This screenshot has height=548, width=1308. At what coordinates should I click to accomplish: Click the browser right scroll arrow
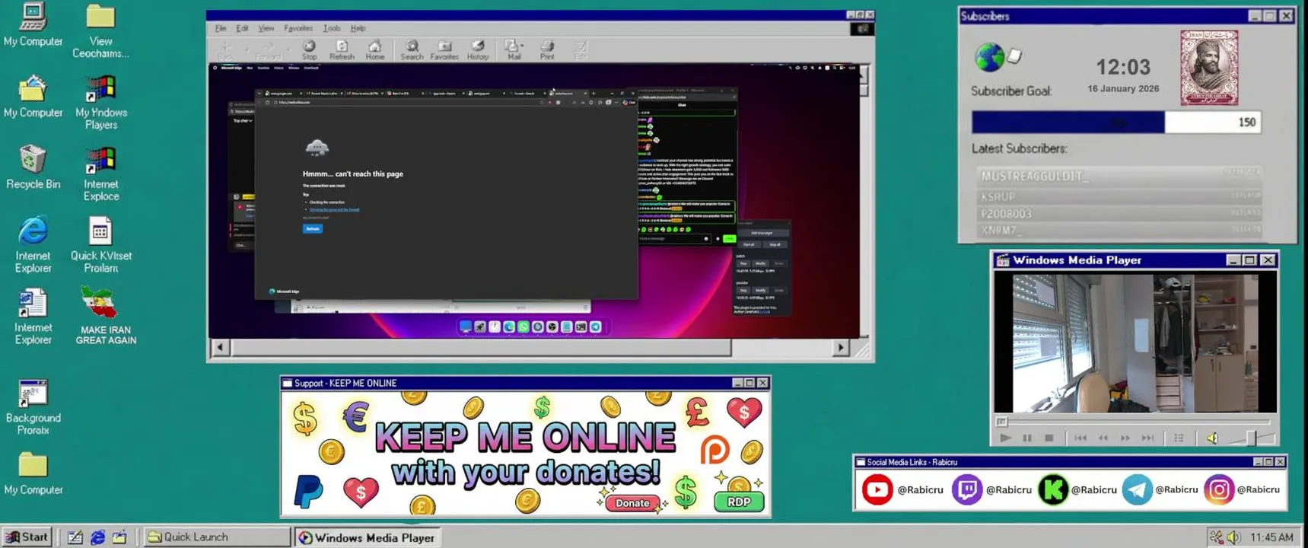click(x=841, y=348)
